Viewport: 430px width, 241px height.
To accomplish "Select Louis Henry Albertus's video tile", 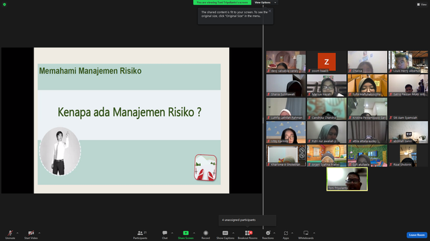I will pyautogui.click(x=408, y=62).
